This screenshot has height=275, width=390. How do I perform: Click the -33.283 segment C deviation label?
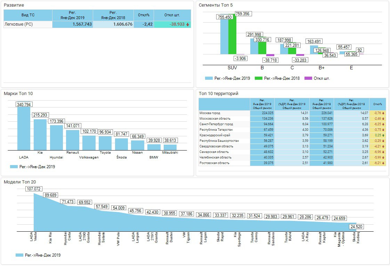[x=300, y=60]
